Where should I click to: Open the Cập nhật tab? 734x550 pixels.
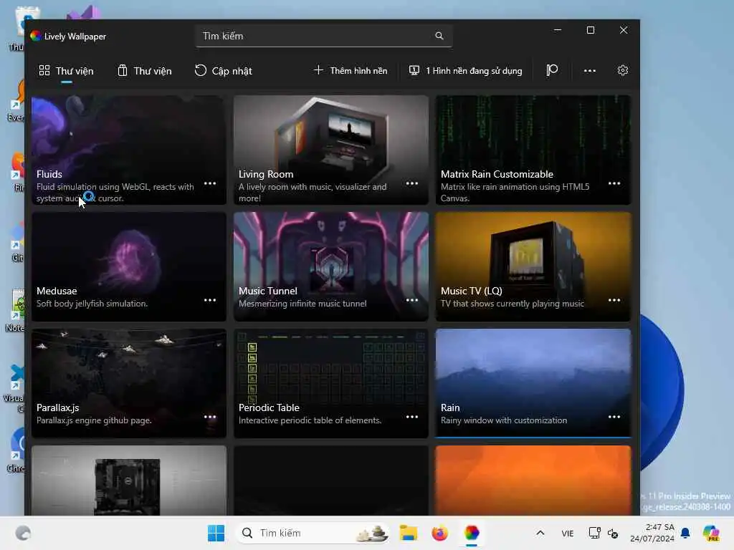pos(224,71)
